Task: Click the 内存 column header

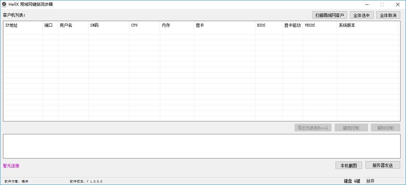Action: 177,26
